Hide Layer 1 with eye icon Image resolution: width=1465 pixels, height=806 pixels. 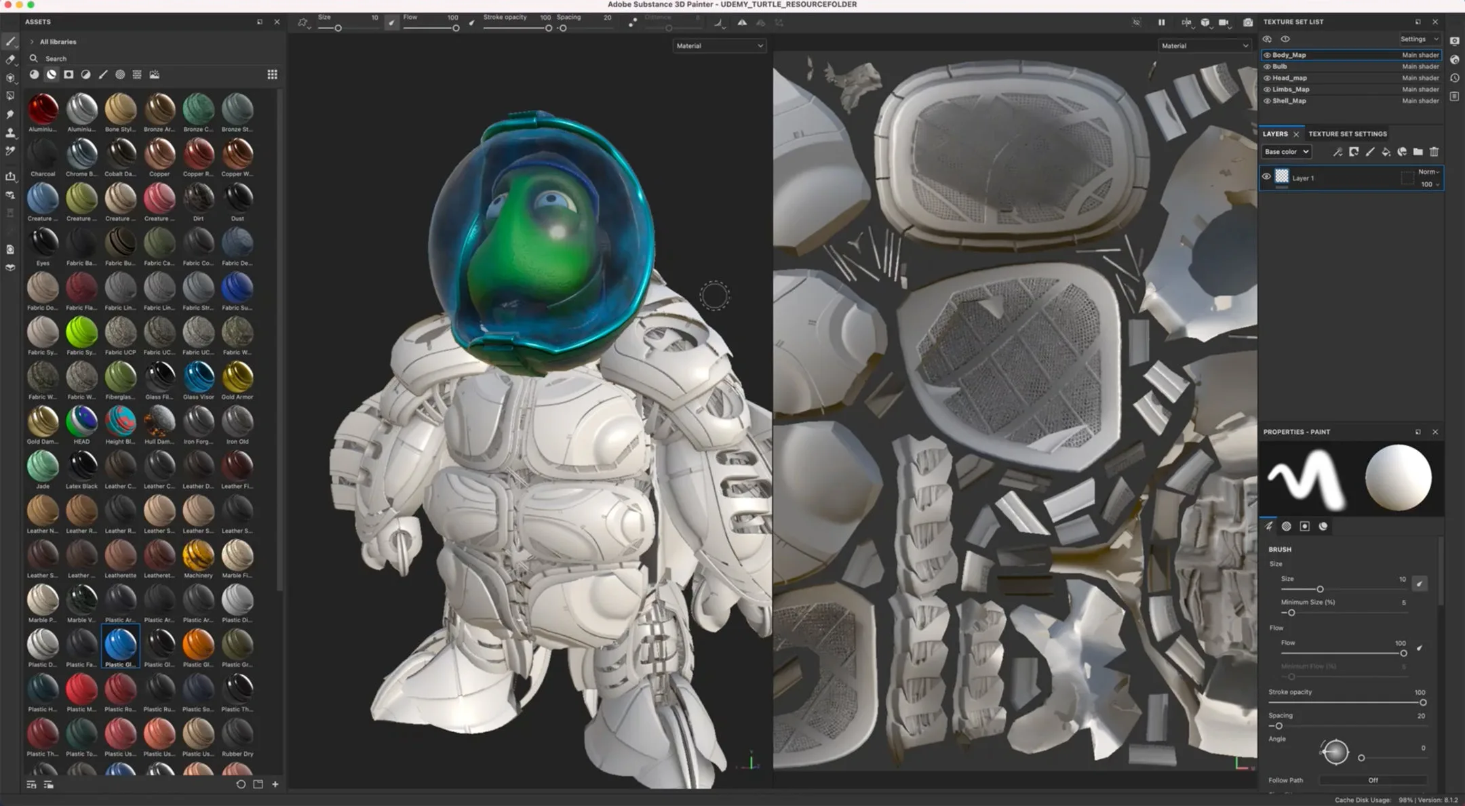click(1266, 177)
